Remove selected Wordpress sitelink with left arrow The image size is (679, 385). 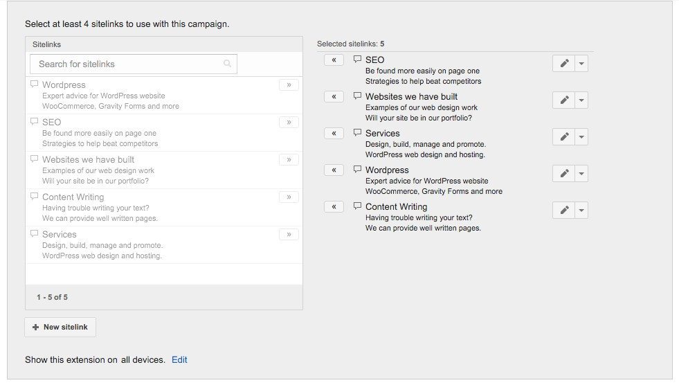pos(334,170)
